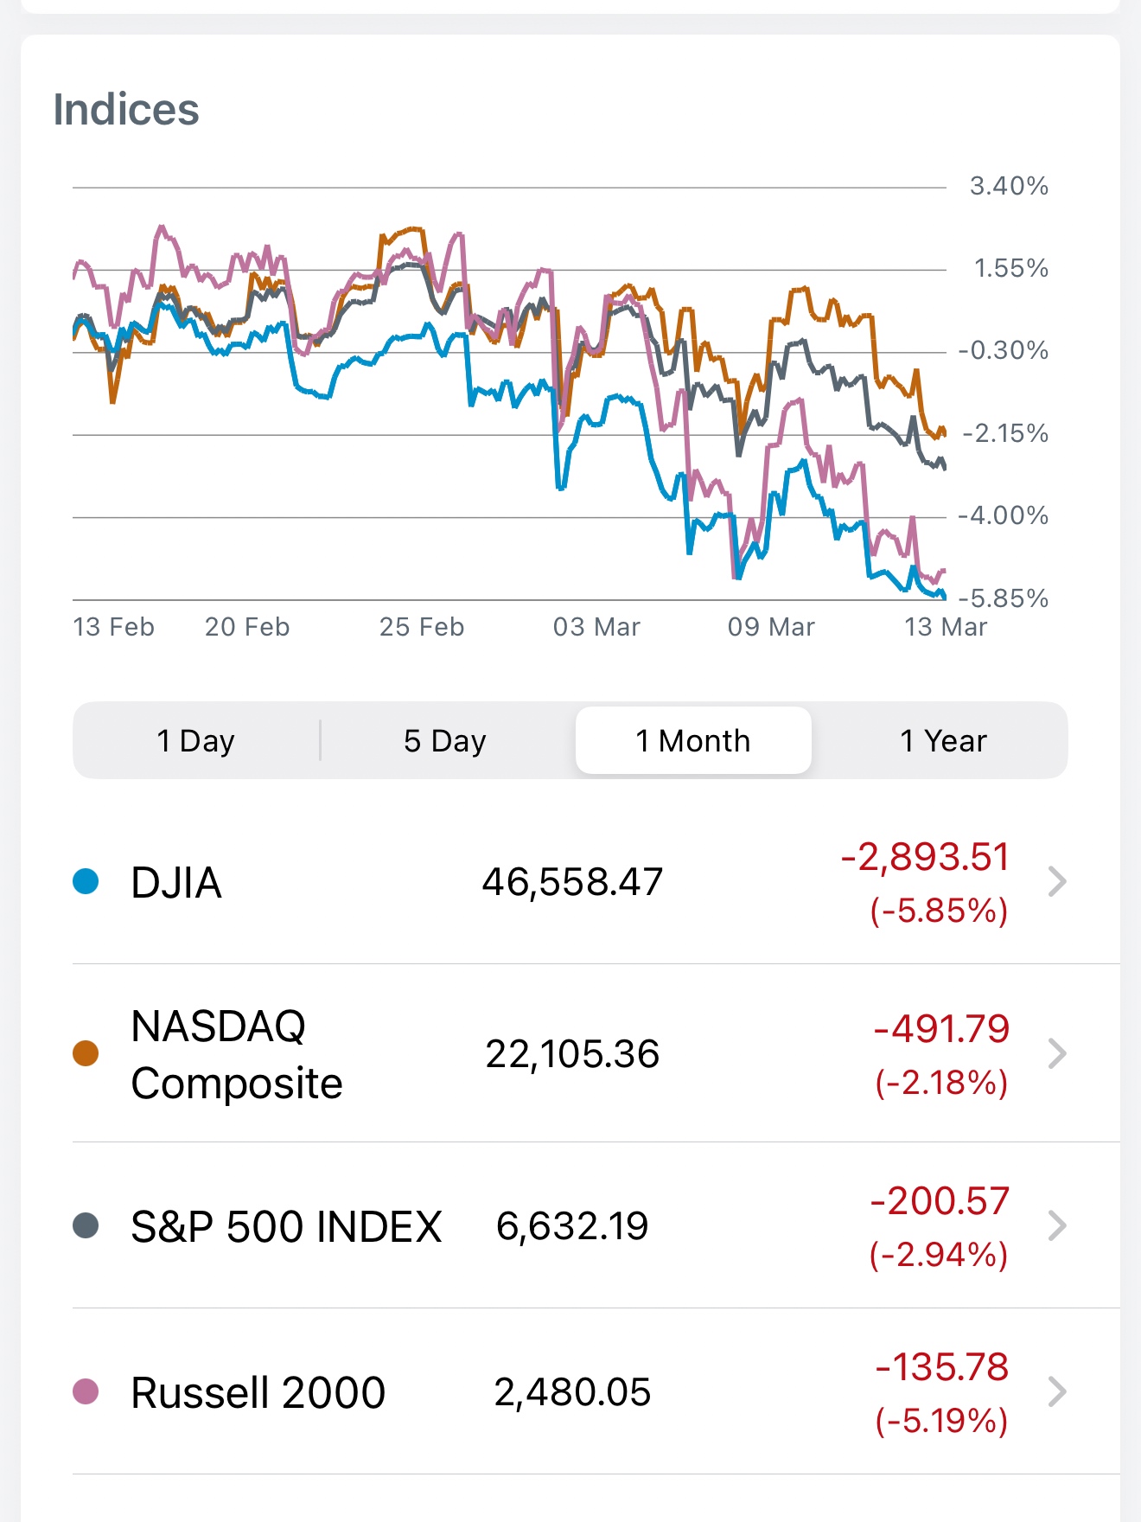Viewport: 1141px width, 1522px height.
Task: Show the 1 Year chart range
Action: tap(943, 741)
